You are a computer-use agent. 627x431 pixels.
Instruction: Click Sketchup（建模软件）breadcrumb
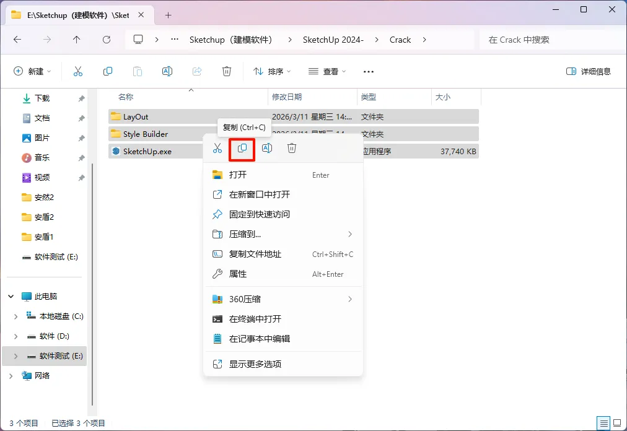(x=230, y=40)
